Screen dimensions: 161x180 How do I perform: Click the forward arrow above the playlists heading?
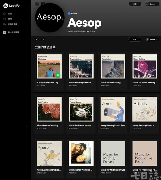coord(43,39)
